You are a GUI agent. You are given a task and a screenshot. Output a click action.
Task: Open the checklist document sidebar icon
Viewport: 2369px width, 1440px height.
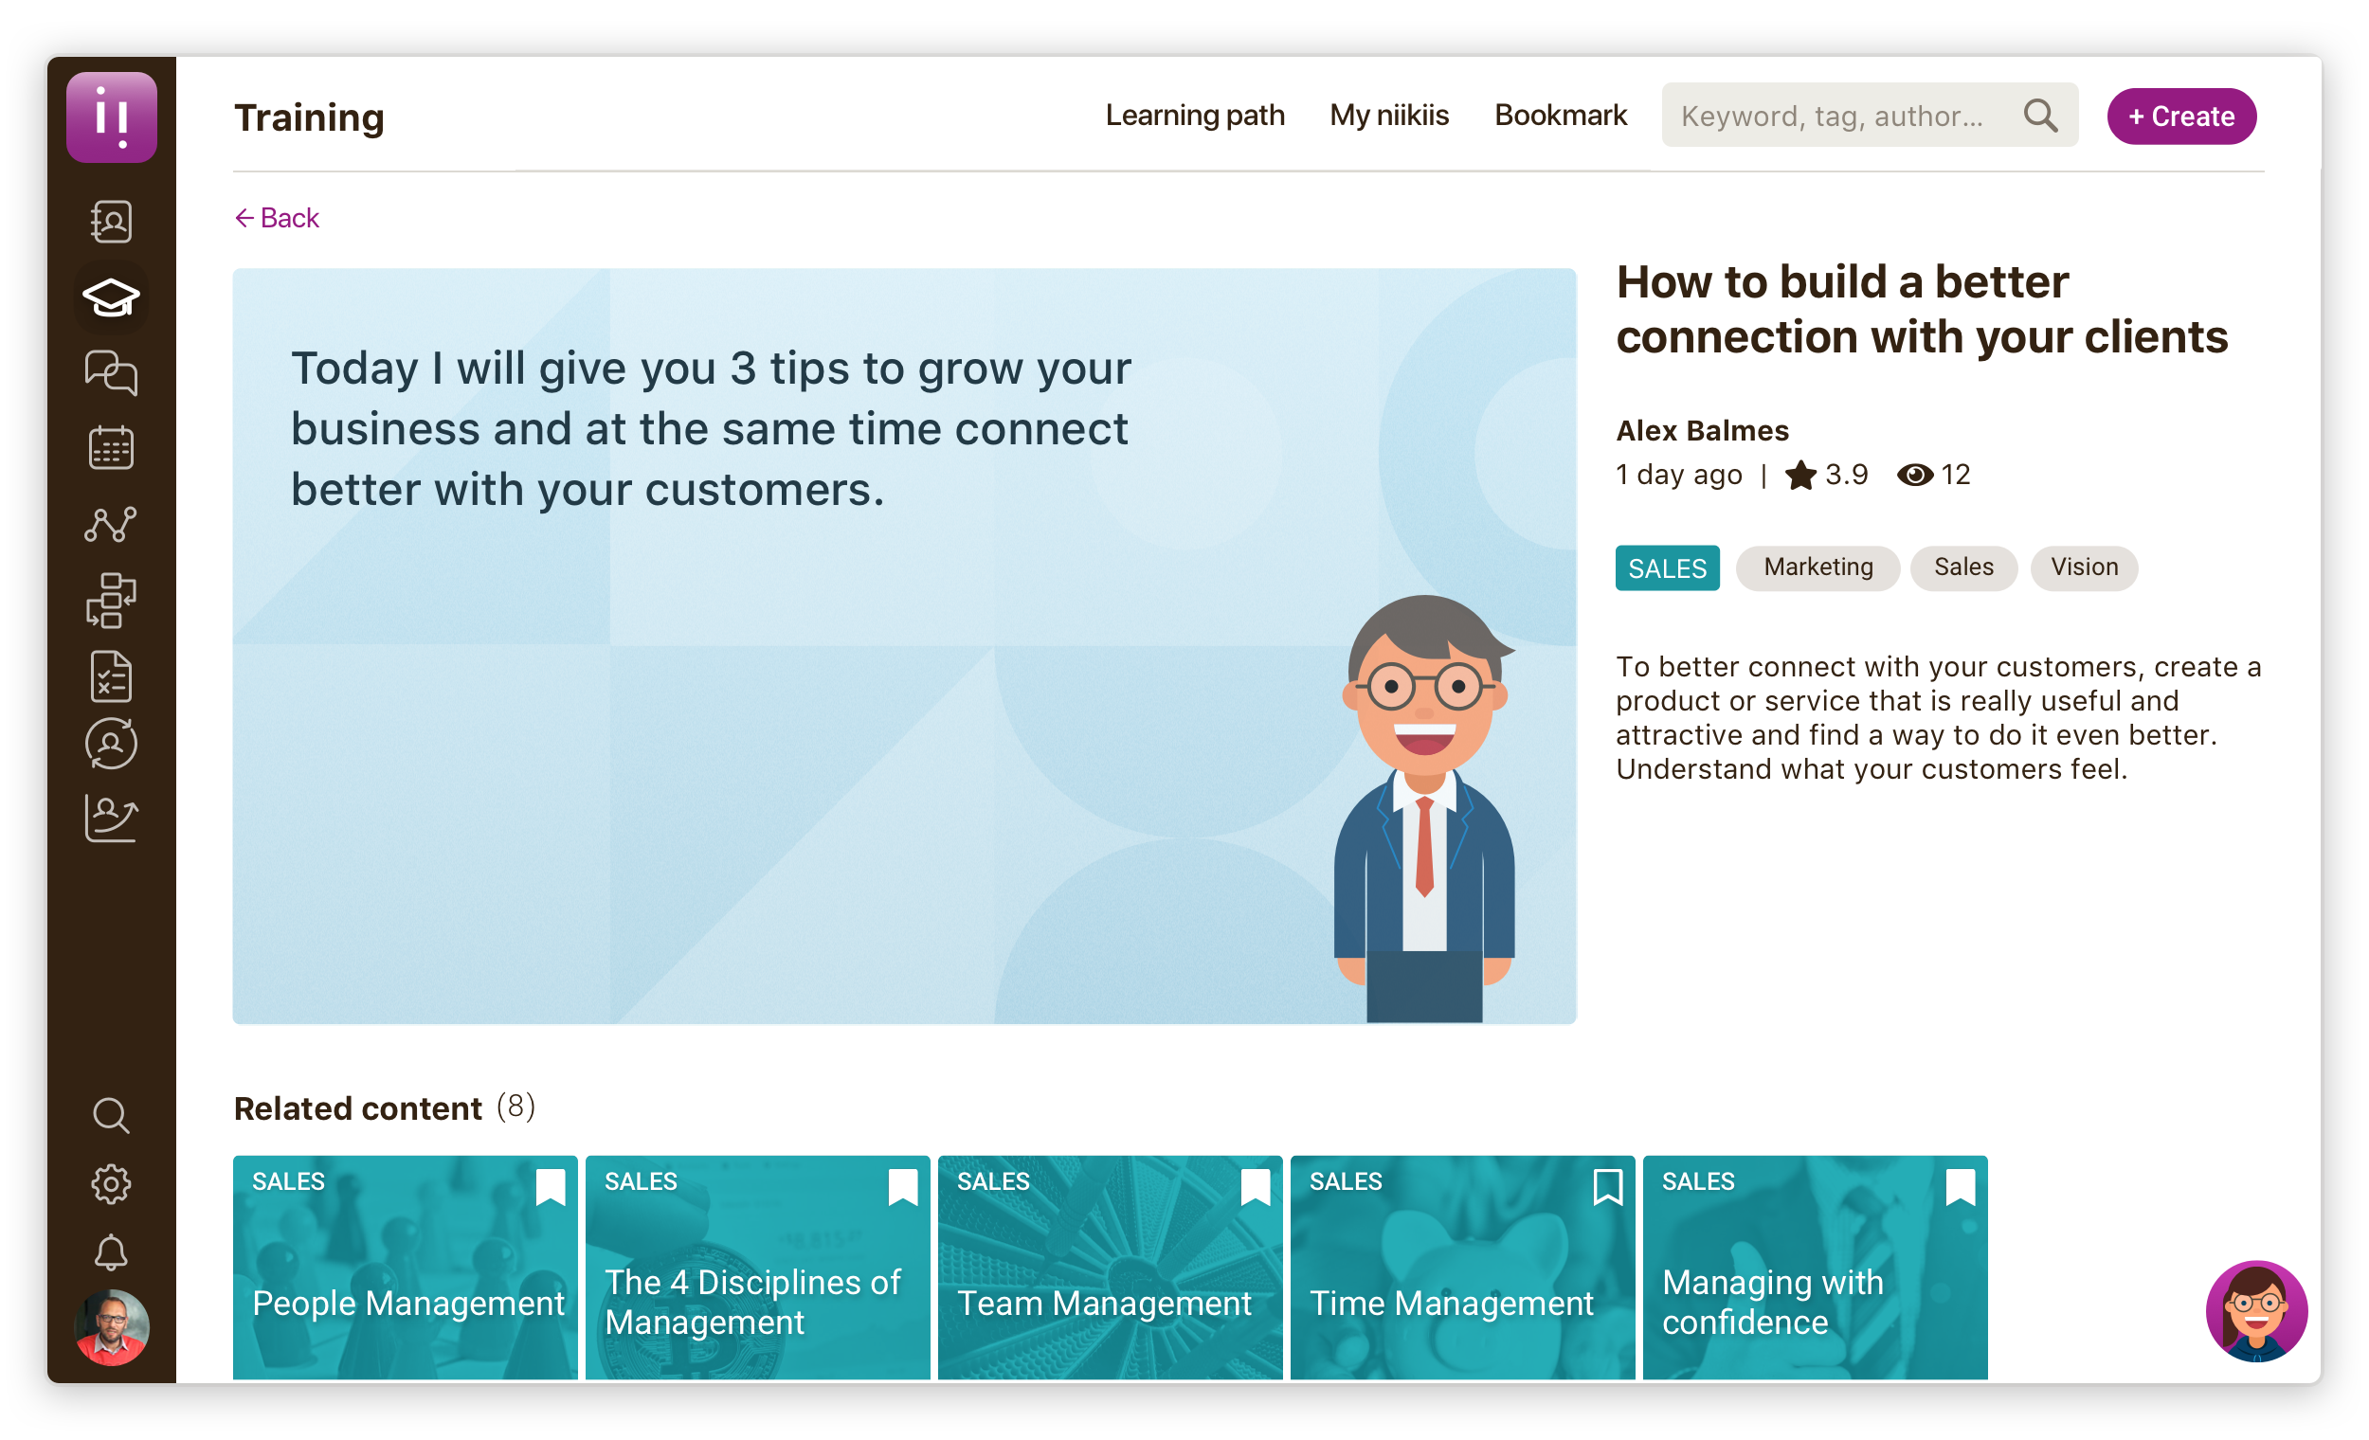coord(111,676)
